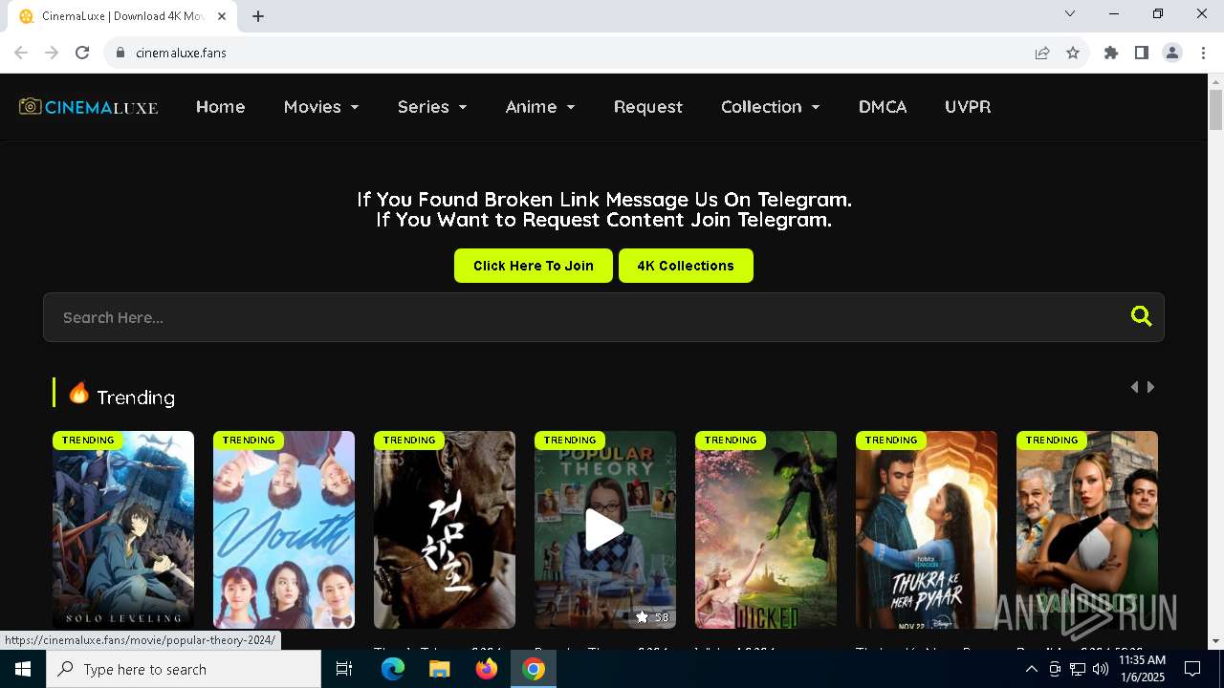Click the yellow search magnifier icon
Viewport: 1224px width, 688px height.
pos(1141,316)
